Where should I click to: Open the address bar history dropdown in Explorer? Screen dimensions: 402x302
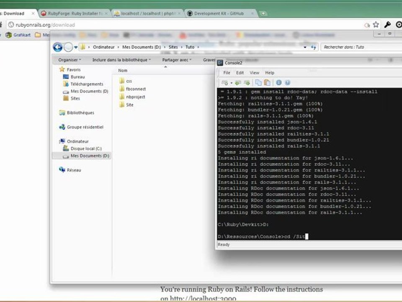[x=305, y=47]
